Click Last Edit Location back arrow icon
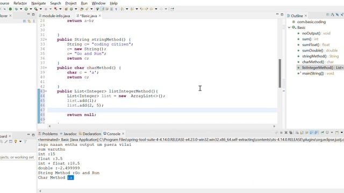Image resolution: width=344 pixels, height=193 pixels. 142,9
